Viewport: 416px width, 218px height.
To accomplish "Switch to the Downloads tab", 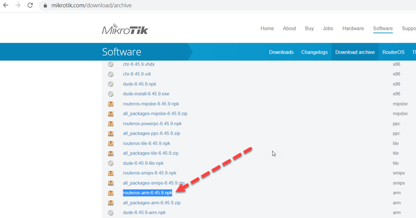I will pos(281,52).
